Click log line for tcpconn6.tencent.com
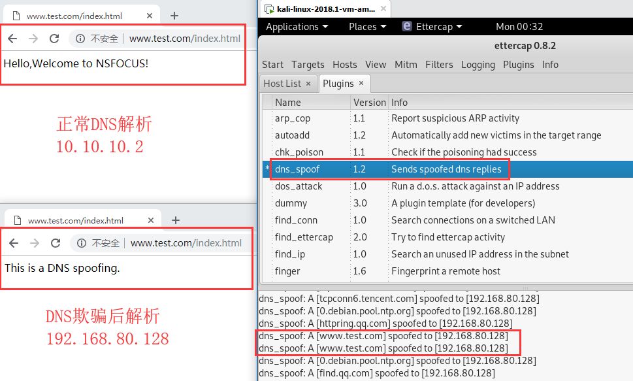Screen dimensions: 633x381 pyautogui.click(x=399, y=299)
